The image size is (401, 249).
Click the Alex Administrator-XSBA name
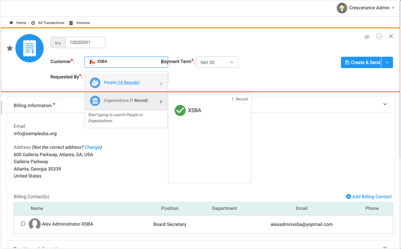(68, 224)
